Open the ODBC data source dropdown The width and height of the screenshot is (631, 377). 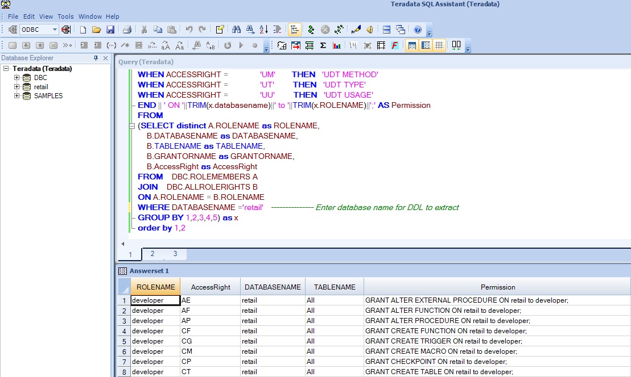pyautogui.click(x=54, y=30)
